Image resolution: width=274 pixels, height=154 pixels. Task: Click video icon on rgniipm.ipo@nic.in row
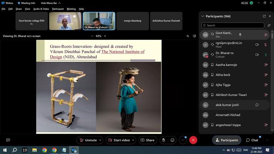click(x=257, y=45)
